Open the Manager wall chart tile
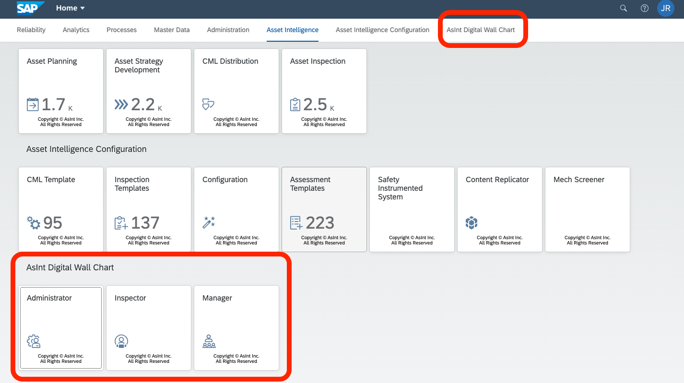The height and width of the screenshot is (383, 684). (236, 328)
